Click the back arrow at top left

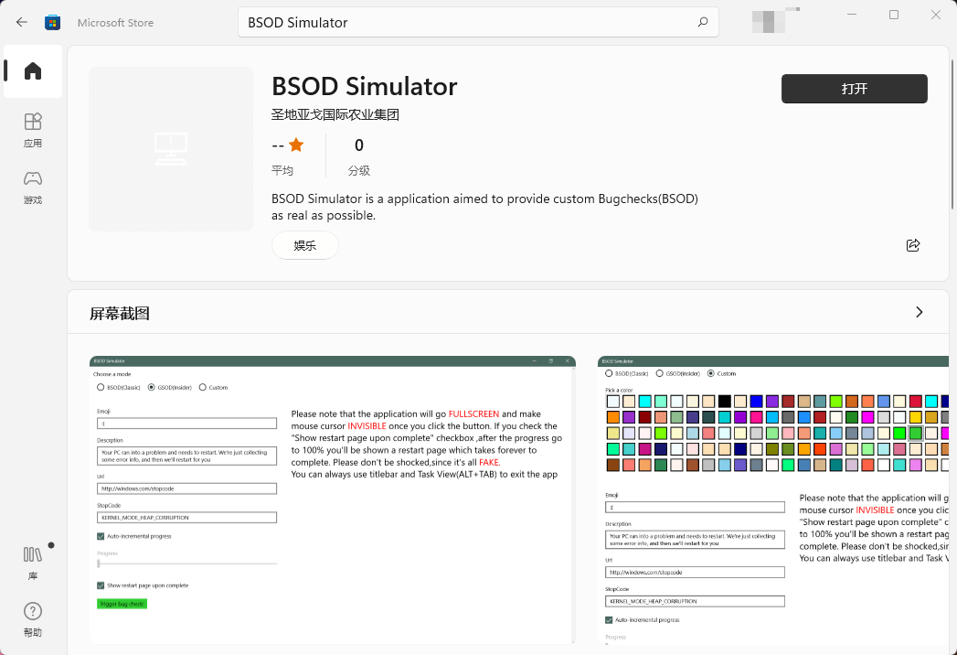click(21, 22)
